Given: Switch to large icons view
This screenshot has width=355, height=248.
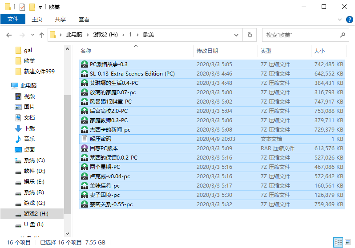Looking at the screenshot, I should pos(348,242).
